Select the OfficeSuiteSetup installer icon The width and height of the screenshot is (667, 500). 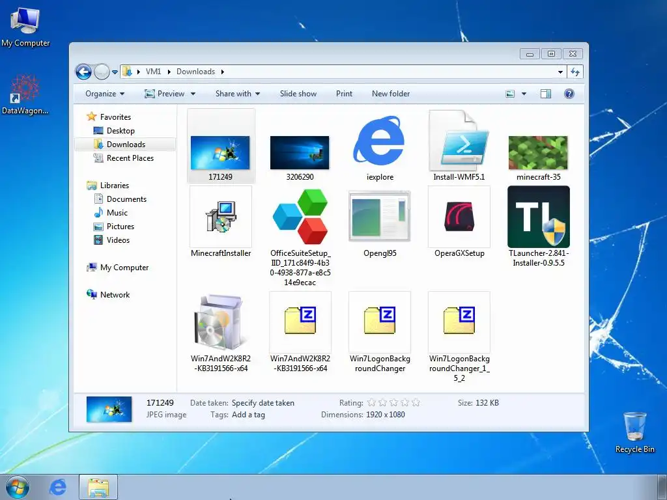[x=300, y=217]
